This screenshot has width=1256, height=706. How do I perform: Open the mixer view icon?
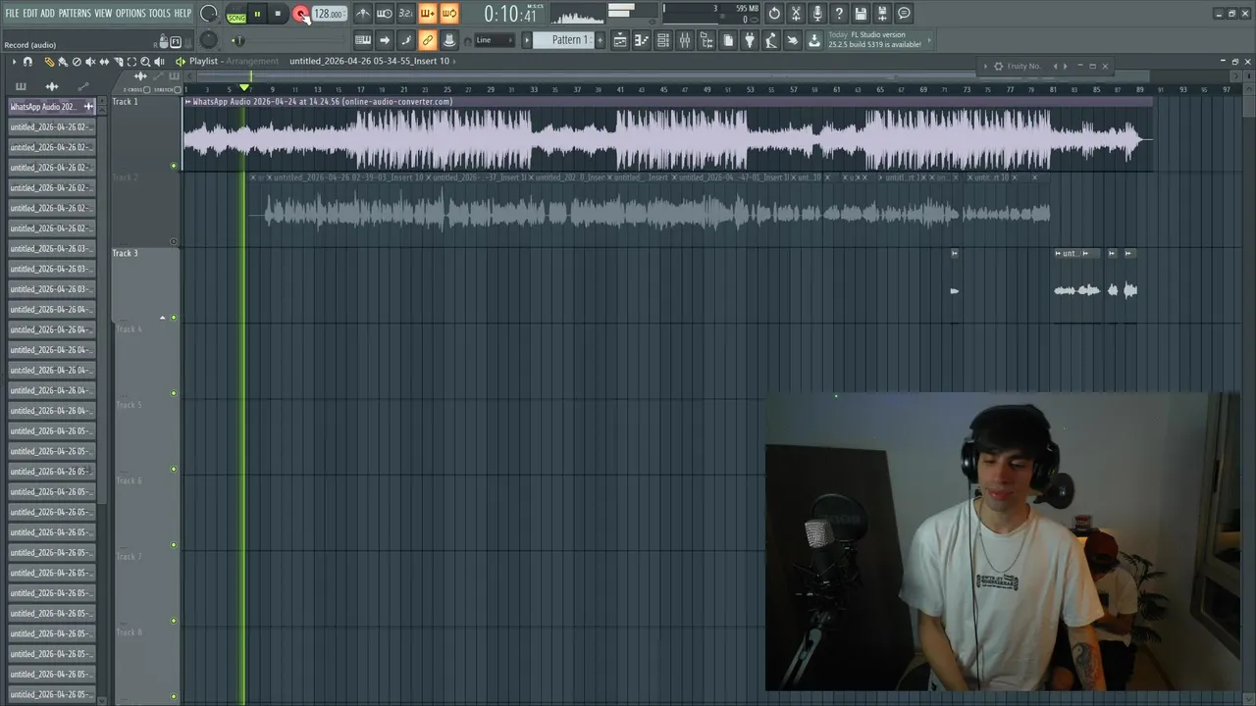[685, 40]
